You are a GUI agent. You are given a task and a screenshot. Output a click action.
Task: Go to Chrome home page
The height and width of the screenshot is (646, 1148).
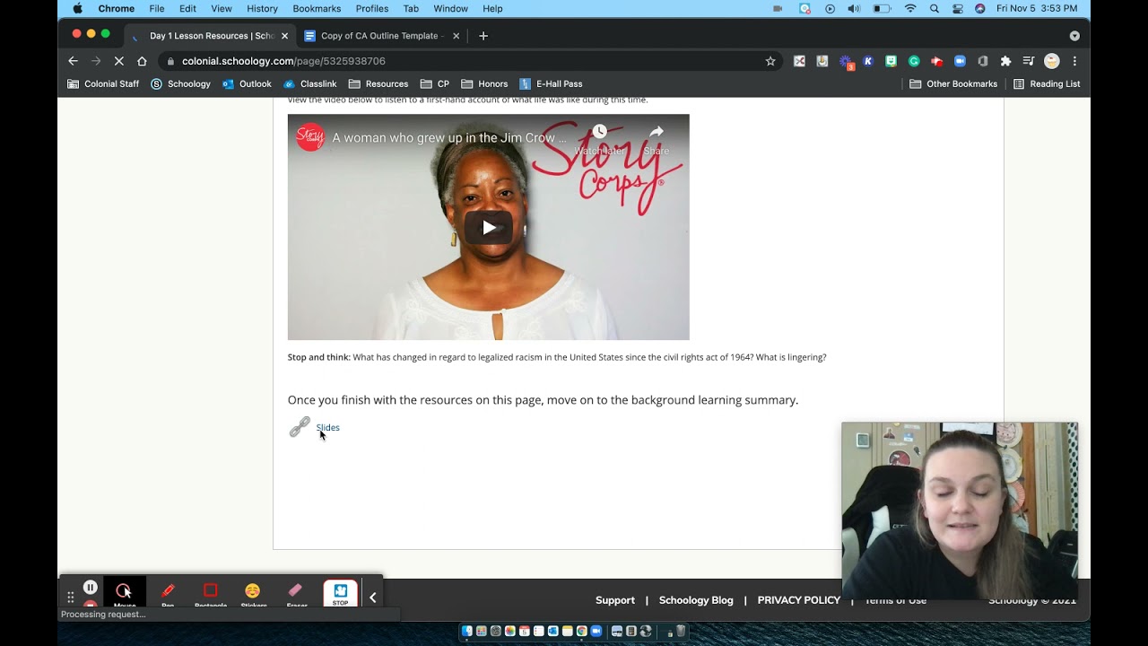coord(142,61)
